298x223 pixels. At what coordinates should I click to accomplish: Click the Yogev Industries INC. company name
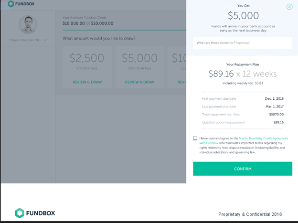pos(25,40)
